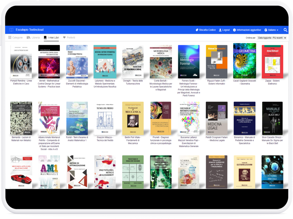This screenshot has width=293, height=219.
Task: Open Manuale di Pediatria Generale cover
Action: [x=245, y=118]
